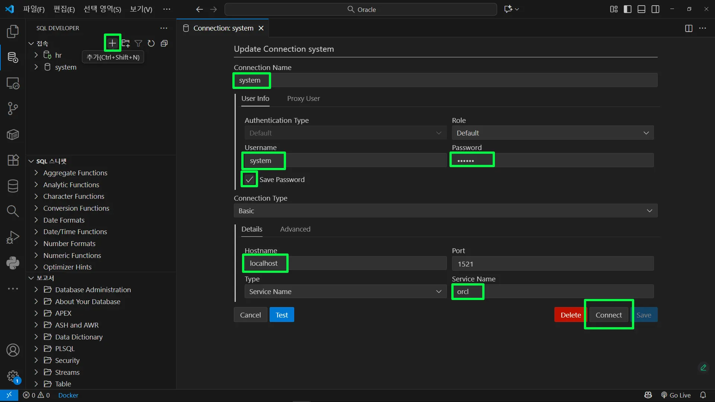Collapse all connections icon
715x402 pixels.
tap(164, 44)
